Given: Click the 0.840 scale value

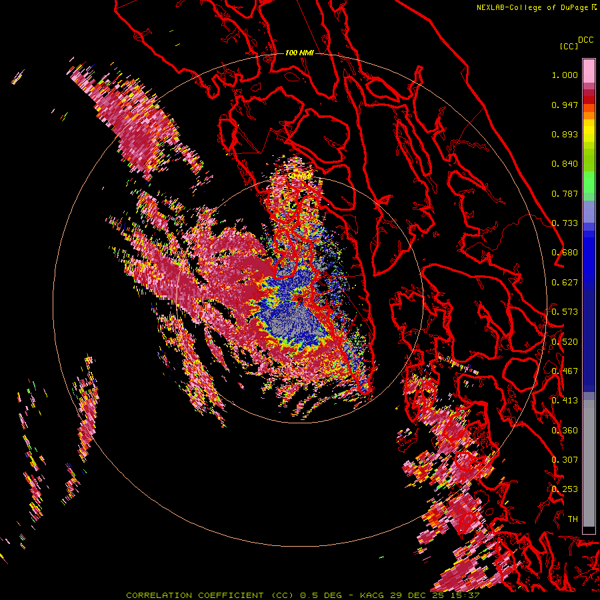Looking at the screenshot, I should tap(565, 164).
